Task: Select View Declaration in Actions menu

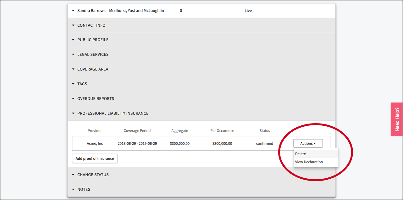Action: tap(309, 162)
